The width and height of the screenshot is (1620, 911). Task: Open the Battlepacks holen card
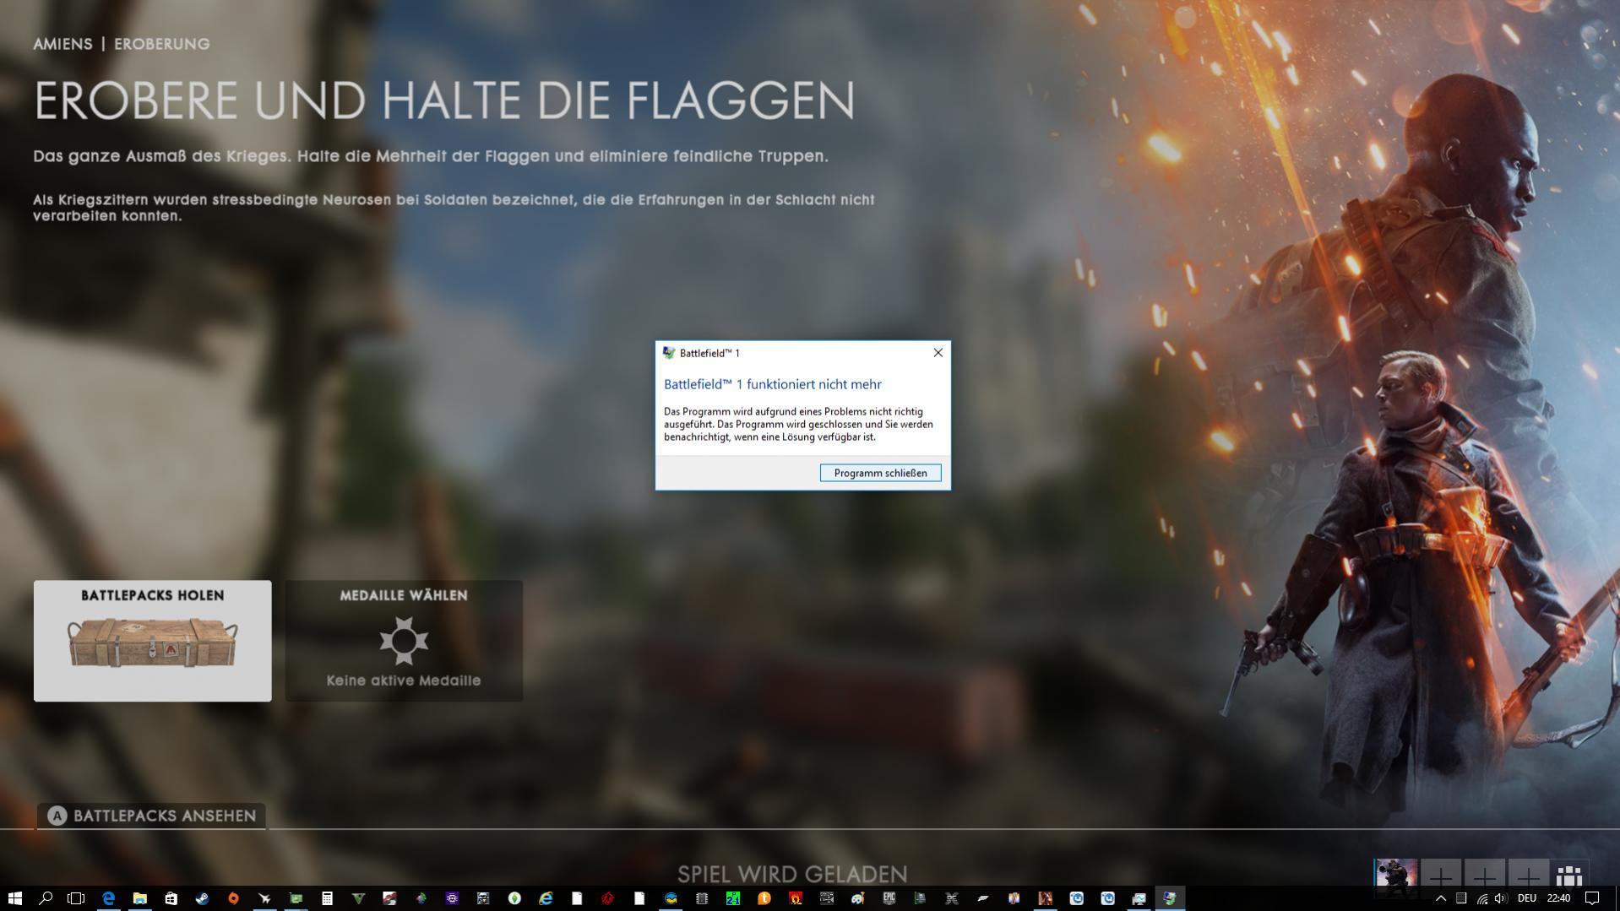coord(153,640)
